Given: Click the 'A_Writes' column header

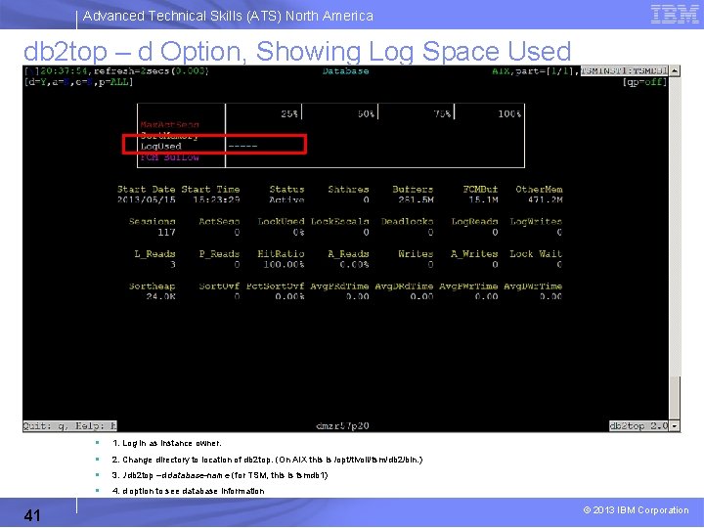Looking at the screenshot, I should [474, 253].
